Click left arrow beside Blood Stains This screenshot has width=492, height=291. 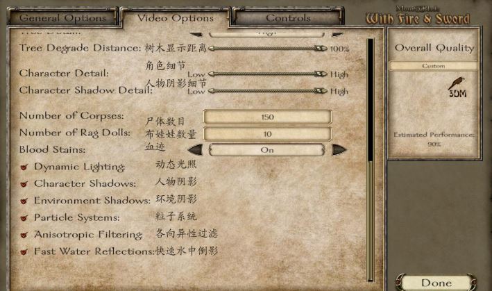click(x=196, y=150)
